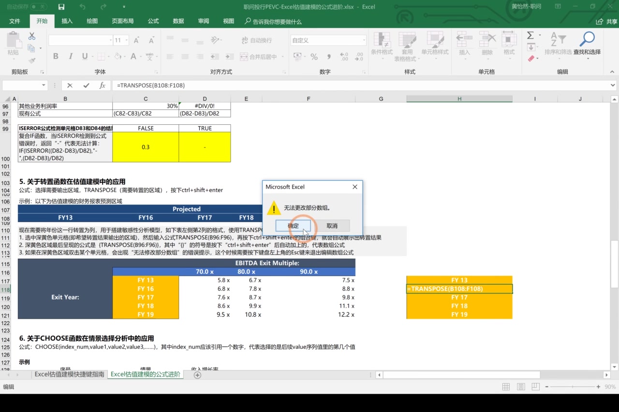The height and width of the screenshot is (412, 619).
Task: Open 合并后居中 dropdown arrow
Action: click(x=282, y=57)
